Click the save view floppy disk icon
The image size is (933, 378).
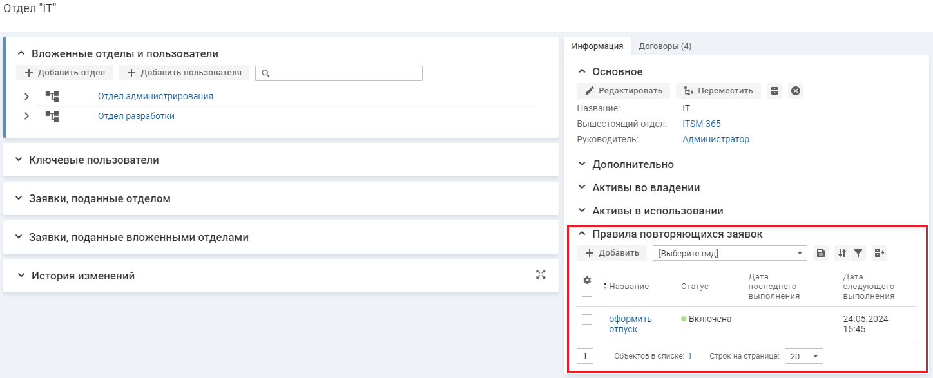[821, 254]
